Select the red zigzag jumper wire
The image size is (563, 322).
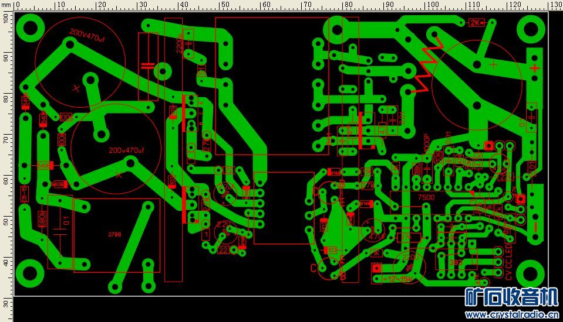(428, 63)
